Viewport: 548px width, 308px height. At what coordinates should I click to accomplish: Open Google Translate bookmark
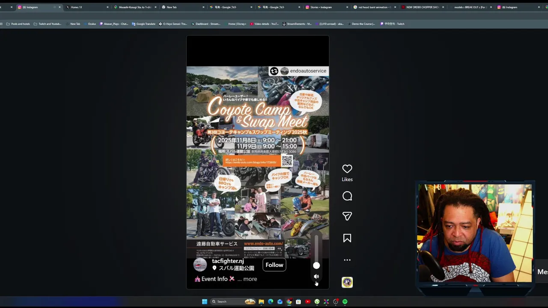click(143, 24)
